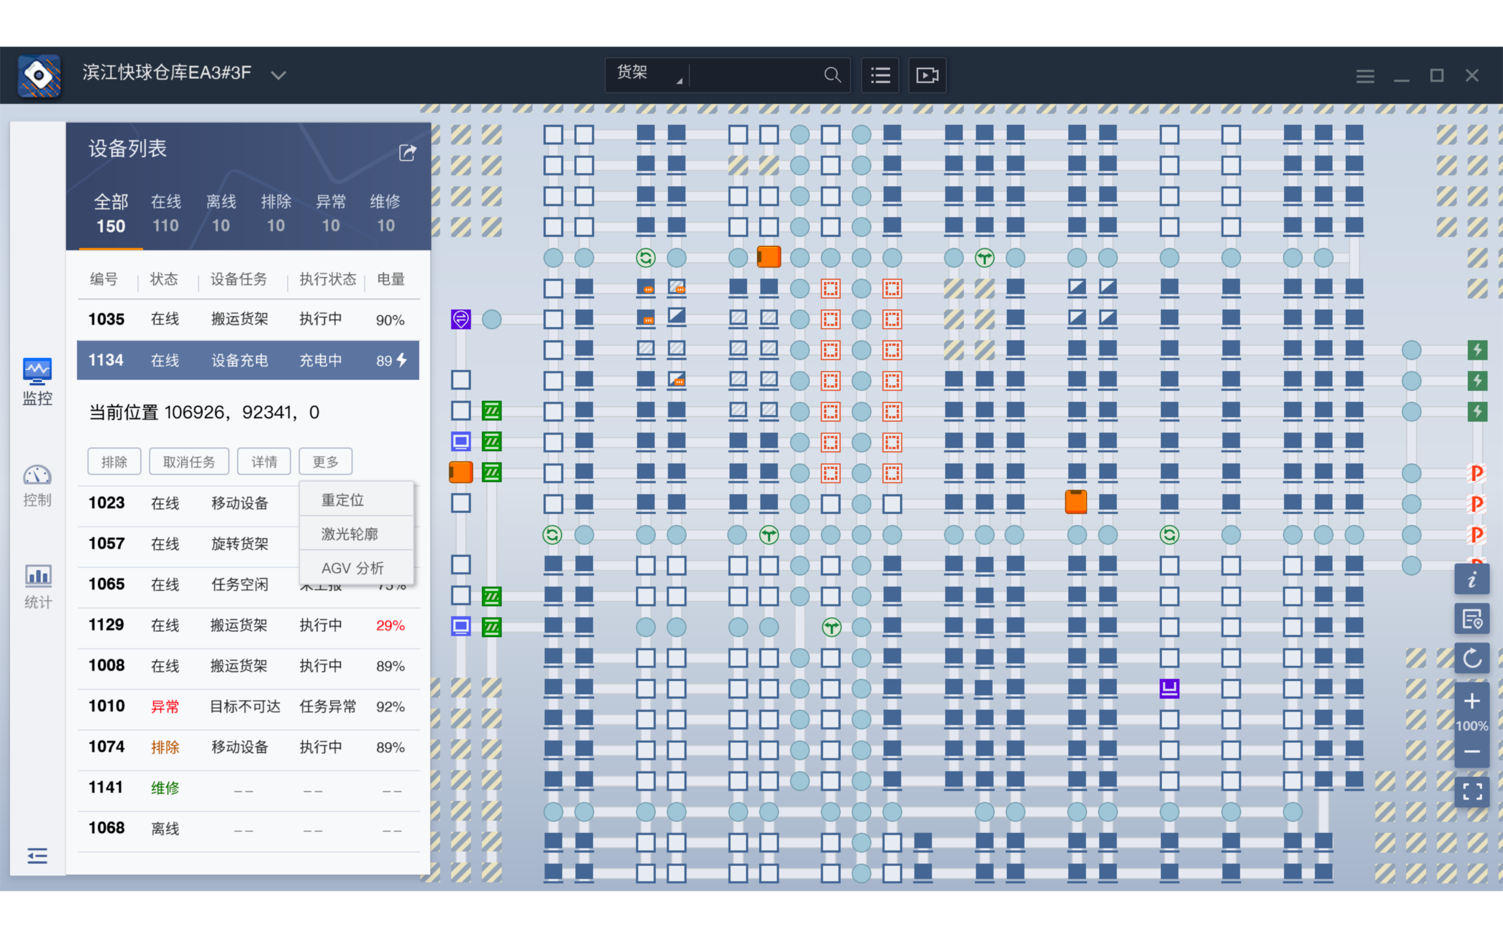The width and height of the screenshot is (1503, 937).
Task: Click the 更多 dropdown button
Action: [x=325, y=462]
